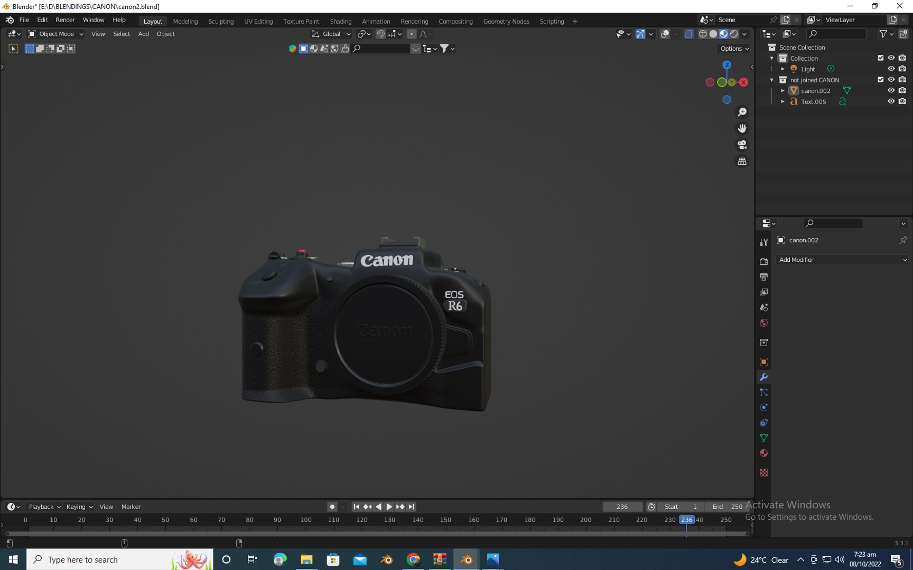
Task: Uncheck the not joined CANON collection
Action: (880, 80)
